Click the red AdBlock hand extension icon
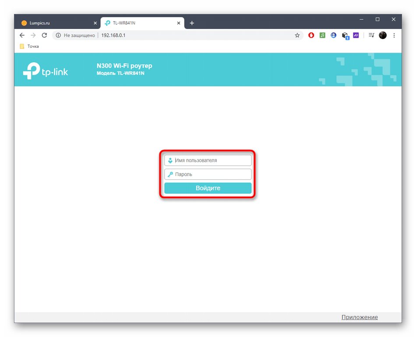The width and height of the screenshot is (416, 337). pos(311,35)
